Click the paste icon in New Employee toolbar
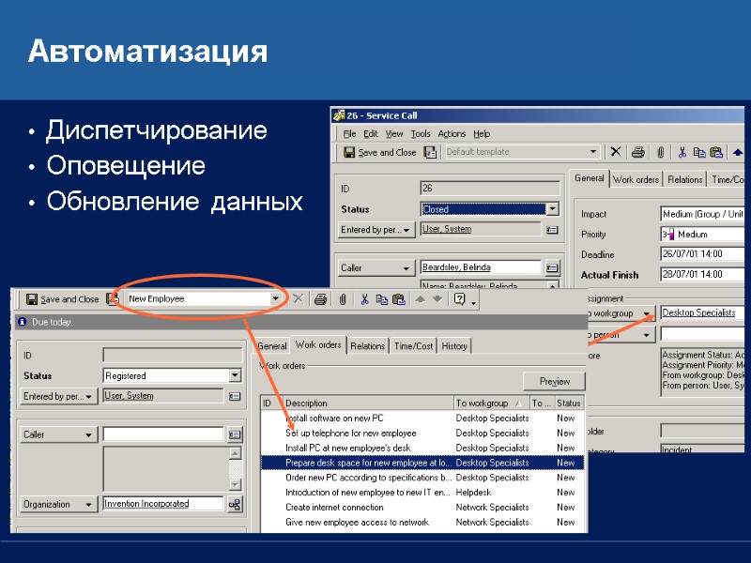The height and width of the screenshot is (563, 751). (398, 299)
